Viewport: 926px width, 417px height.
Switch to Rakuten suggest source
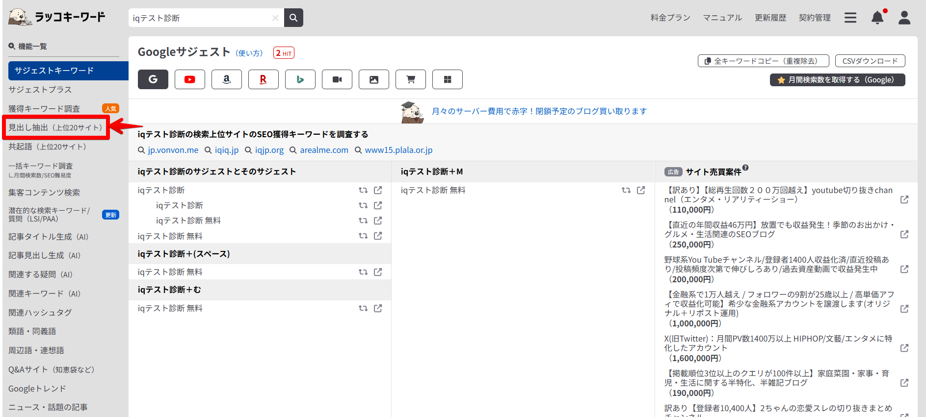(263, 79)
